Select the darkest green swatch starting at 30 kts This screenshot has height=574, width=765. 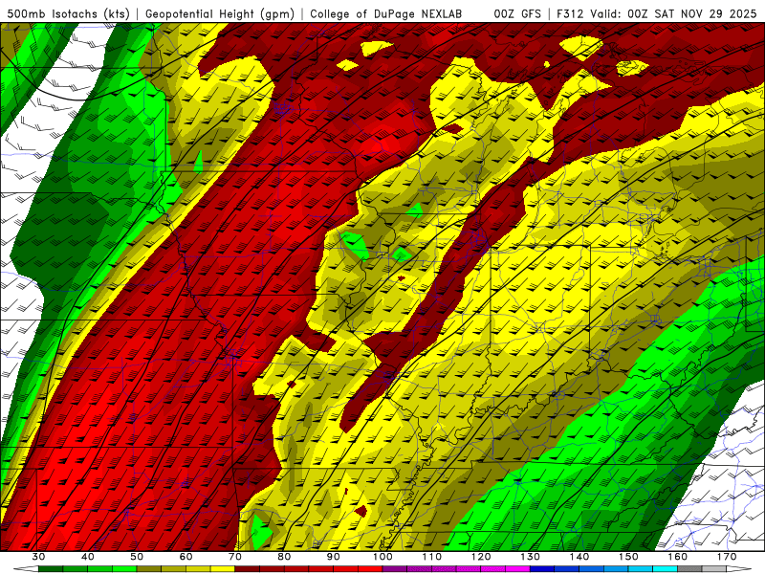pos(51,569)
